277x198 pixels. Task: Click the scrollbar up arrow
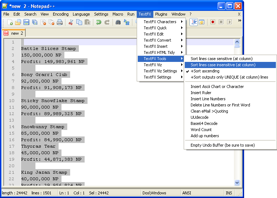coord(237,42)
